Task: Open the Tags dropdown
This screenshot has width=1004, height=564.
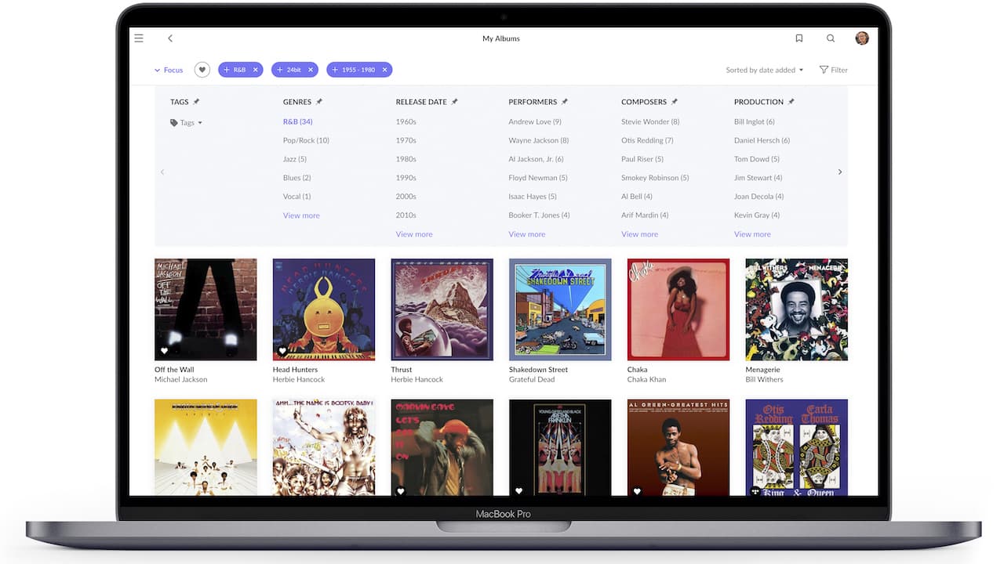Action: (x=187, y=123)
